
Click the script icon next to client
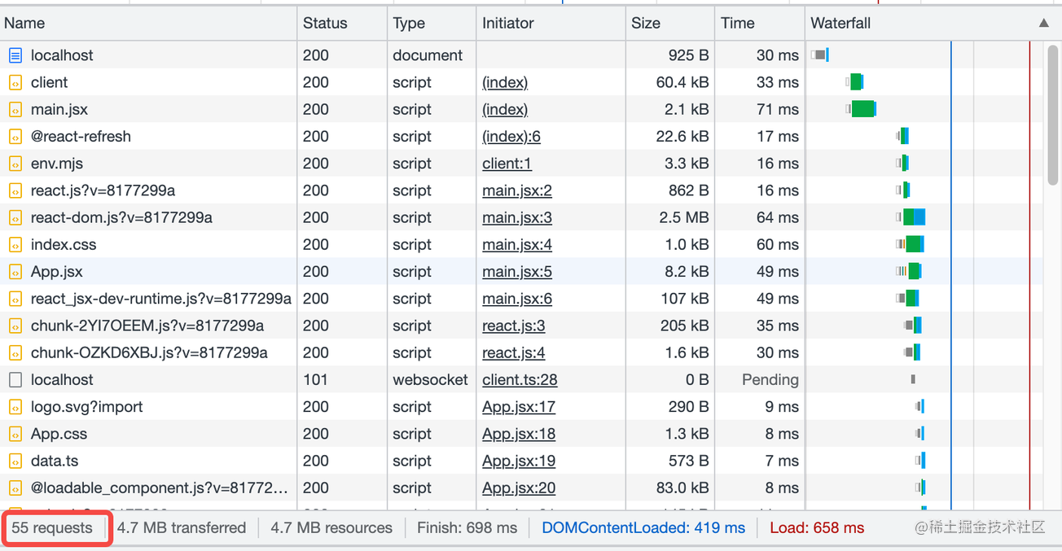tap(15, 82)
